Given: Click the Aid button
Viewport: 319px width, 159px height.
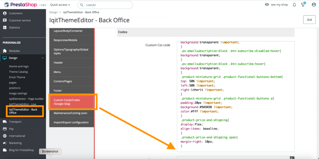Looking at the screenshot, I should tap(309, 20).
